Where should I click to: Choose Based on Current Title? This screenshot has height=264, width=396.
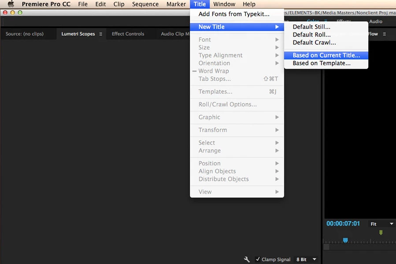point(326,55)
